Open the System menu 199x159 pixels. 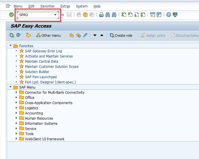coord(82,6)
